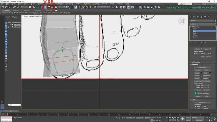Open the Select by Name dialog icon
This screenshot has width=217, height=122.
coord(34,7)
